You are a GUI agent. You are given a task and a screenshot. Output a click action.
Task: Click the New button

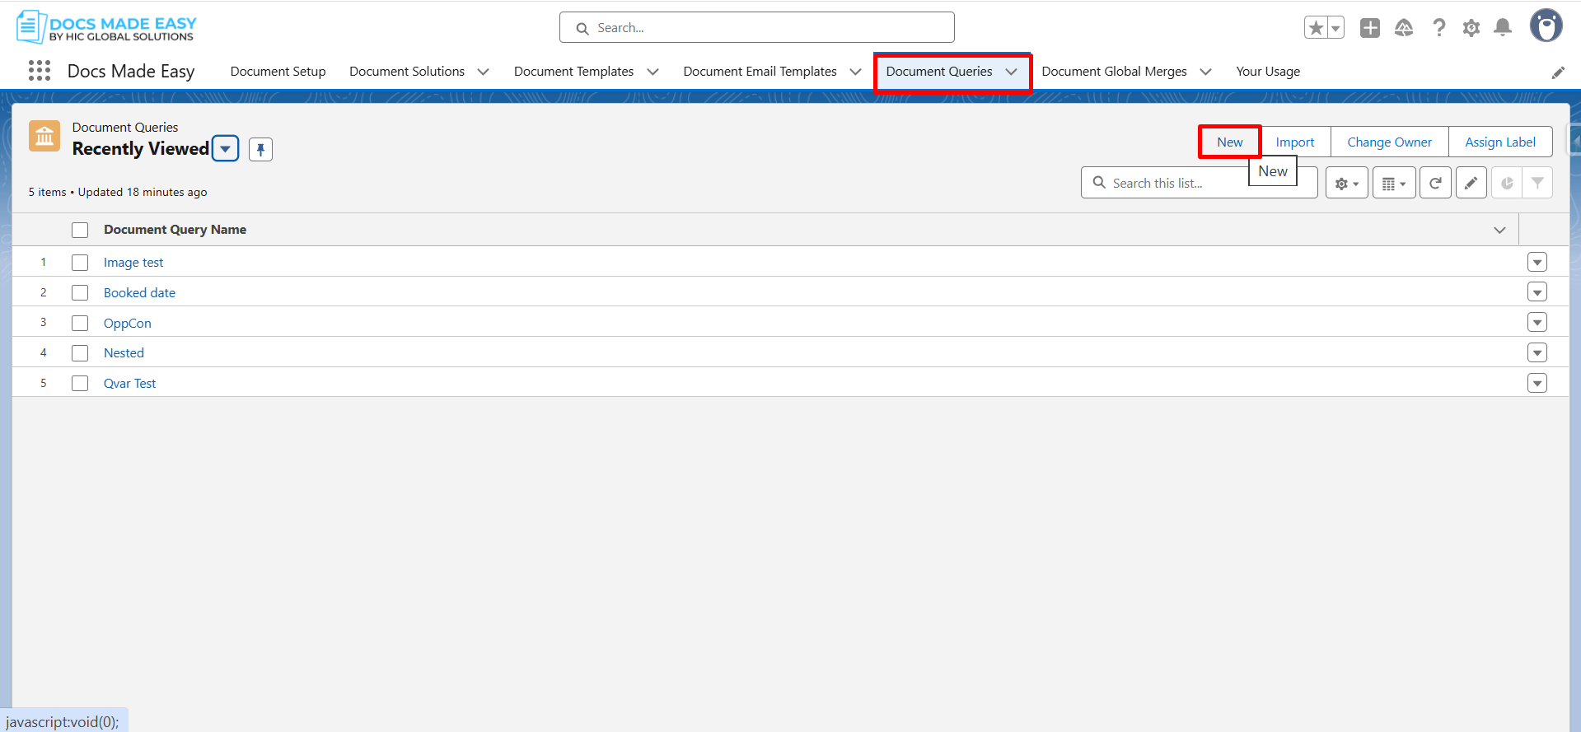pos(1229,142)
